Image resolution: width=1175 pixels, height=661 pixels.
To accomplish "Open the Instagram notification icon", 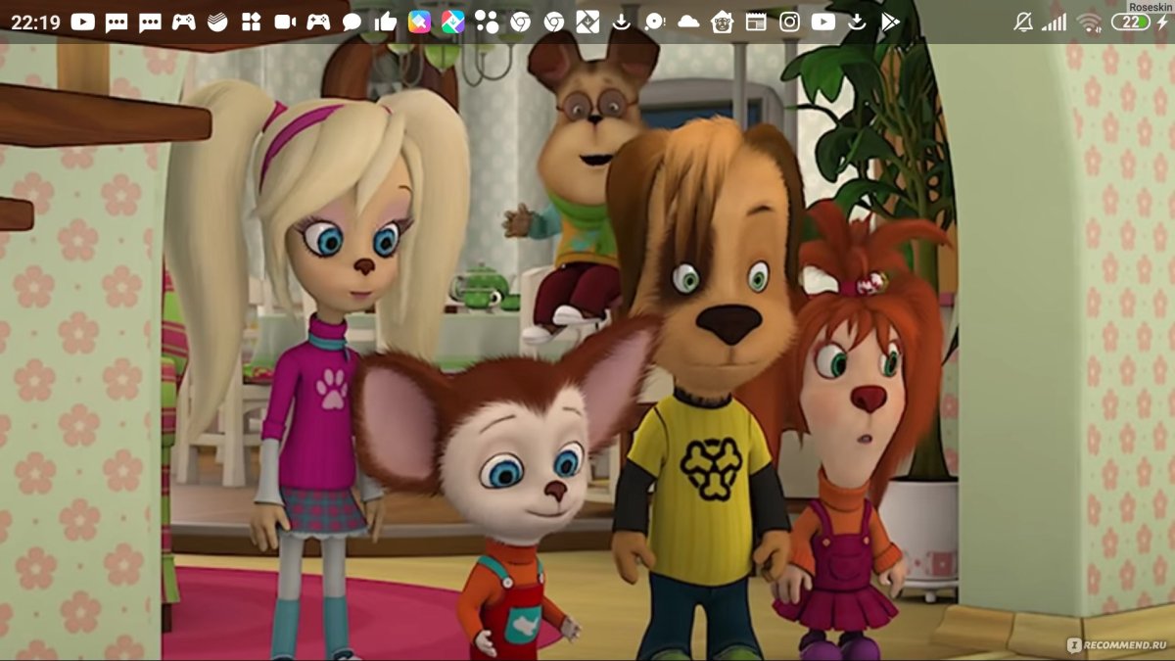I will click(789, 22).
